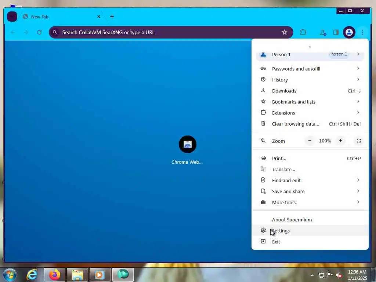The width and height of the screenshot is (376, 282).
Task: Decrease zoom with the minus button
Action: click(310, 141)
